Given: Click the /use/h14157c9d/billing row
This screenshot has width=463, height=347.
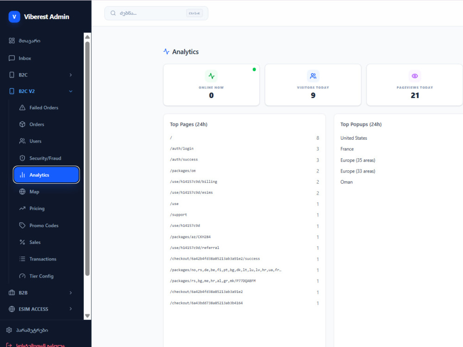Looking at the screenshot, I should 244,182.
